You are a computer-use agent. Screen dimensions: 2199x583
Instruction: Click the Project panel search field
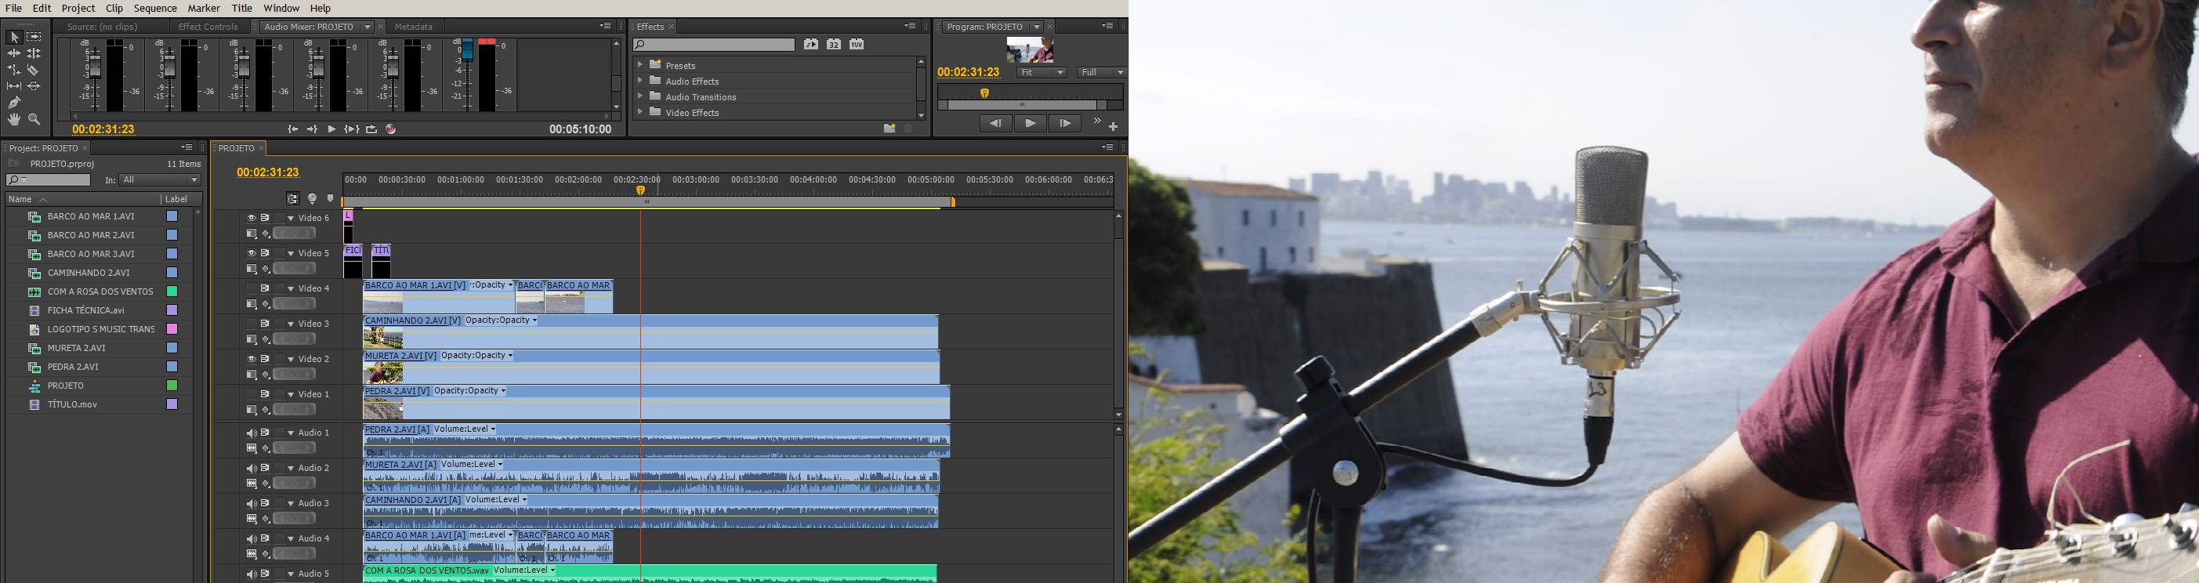tap(48, 180)
